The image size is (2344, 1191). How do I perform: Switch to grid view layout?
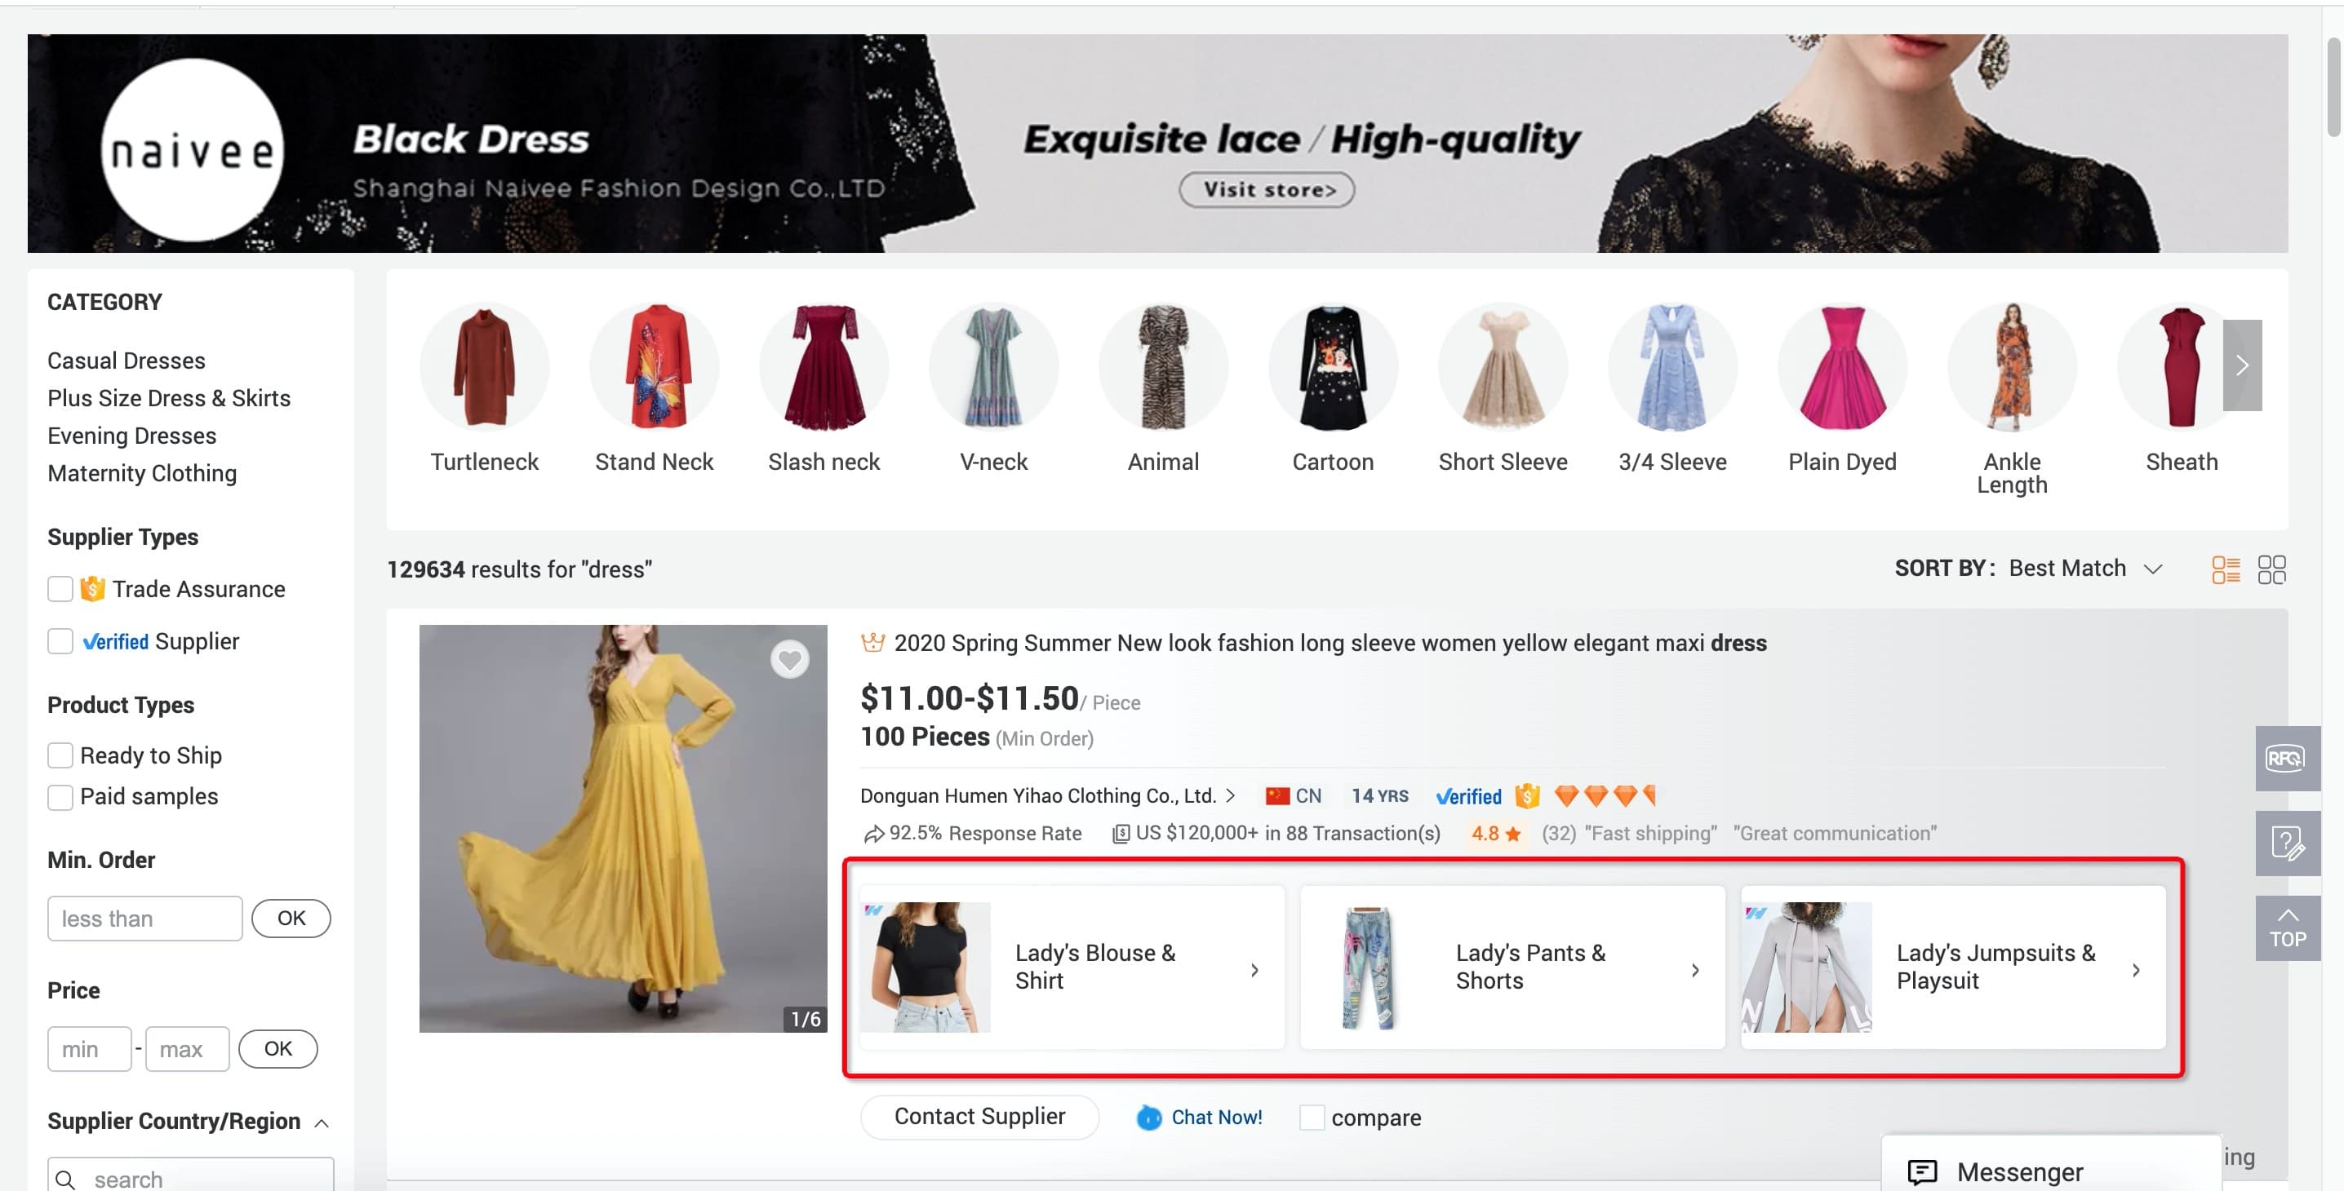pos(2271,570)
